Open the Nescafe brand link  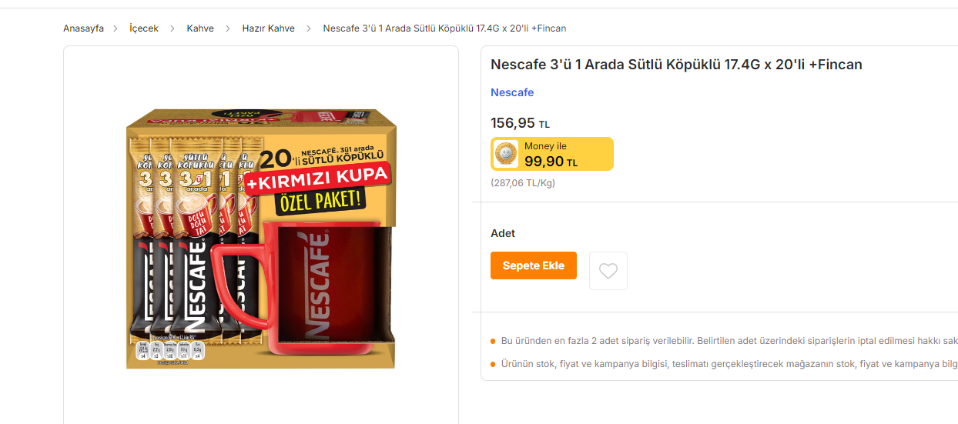click(512, 92)
